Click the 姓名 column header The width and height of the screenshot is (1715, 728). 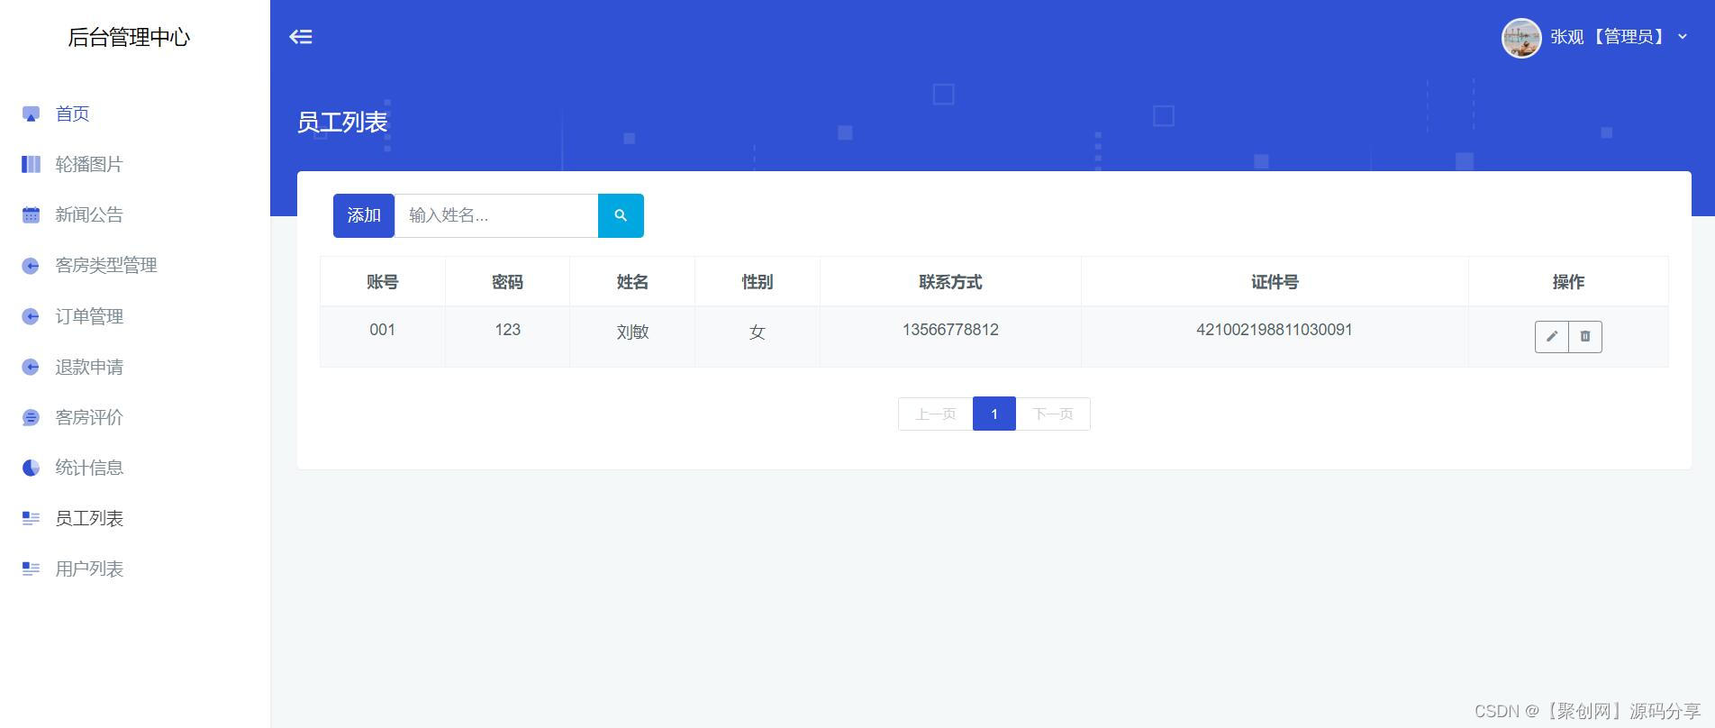(632, 282)
